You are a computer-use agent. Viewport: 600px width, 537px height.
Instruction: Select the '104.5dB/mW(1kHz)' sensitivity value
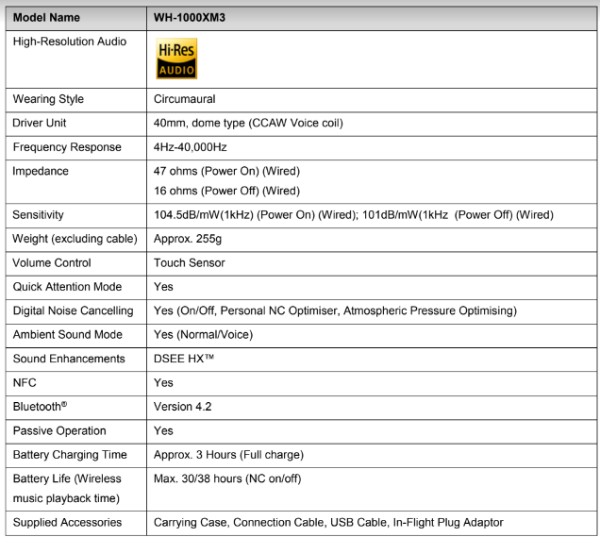click(x=204, y=215)
